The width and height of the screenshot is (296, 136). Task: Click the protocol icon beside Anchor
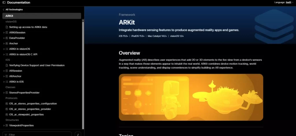[x=7, y=44]
